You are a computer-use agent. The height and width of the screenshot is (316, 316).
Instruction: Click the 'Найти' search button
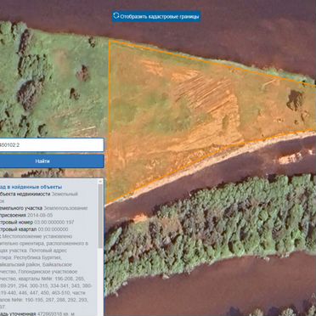[52, 161]
